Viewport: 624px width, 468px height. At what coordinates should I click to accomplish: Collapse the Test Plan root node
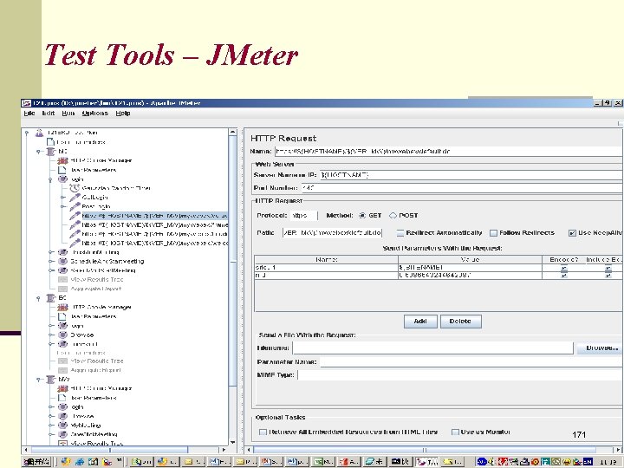(x=27, y=133)
